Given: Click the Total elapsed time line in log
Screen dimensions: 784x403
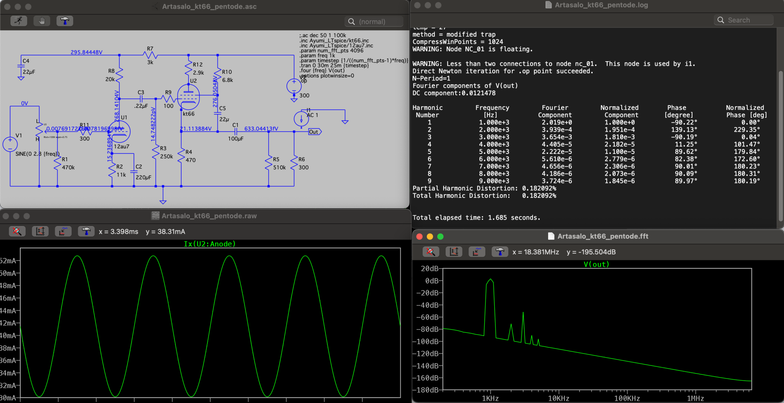Looking at the screenshot, I should pos(476,217).
